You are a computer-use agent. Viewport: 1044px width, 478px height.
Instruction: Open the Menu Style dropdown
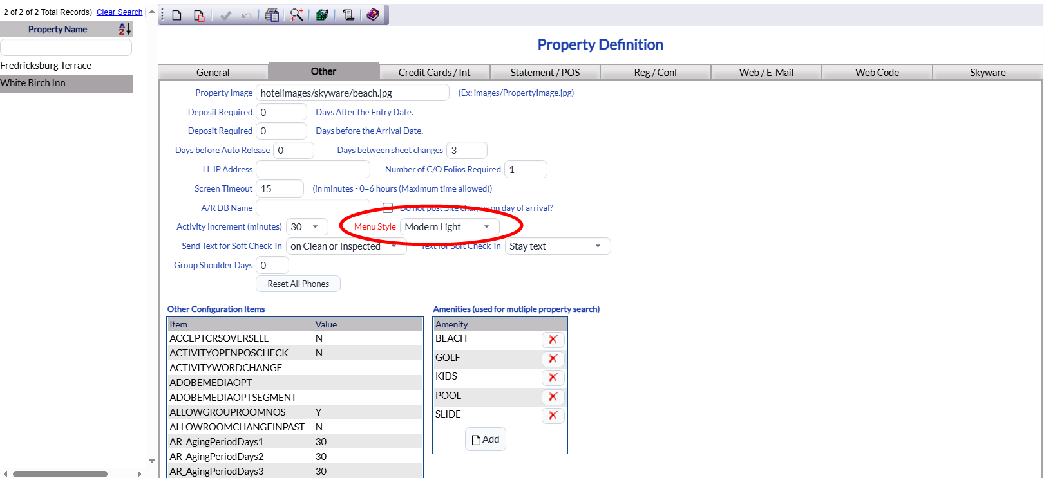[x=450, y=227]
